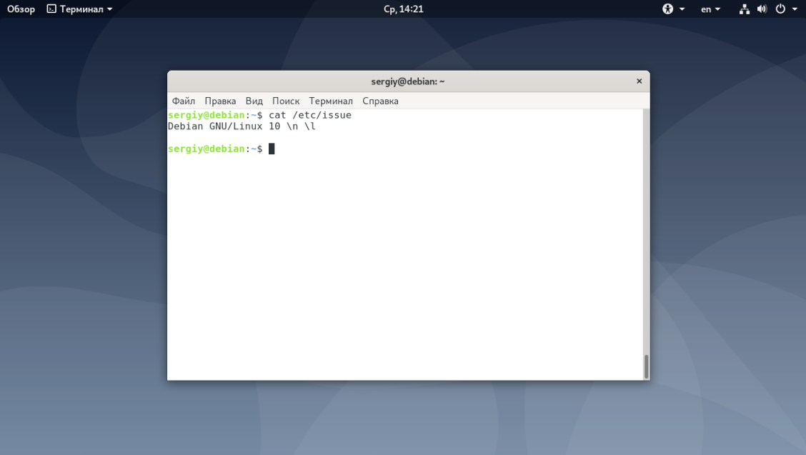The image size is (806, 455).
Task: Open the clock and calendar Ср, 14:21
Action: tap(404, 9)
